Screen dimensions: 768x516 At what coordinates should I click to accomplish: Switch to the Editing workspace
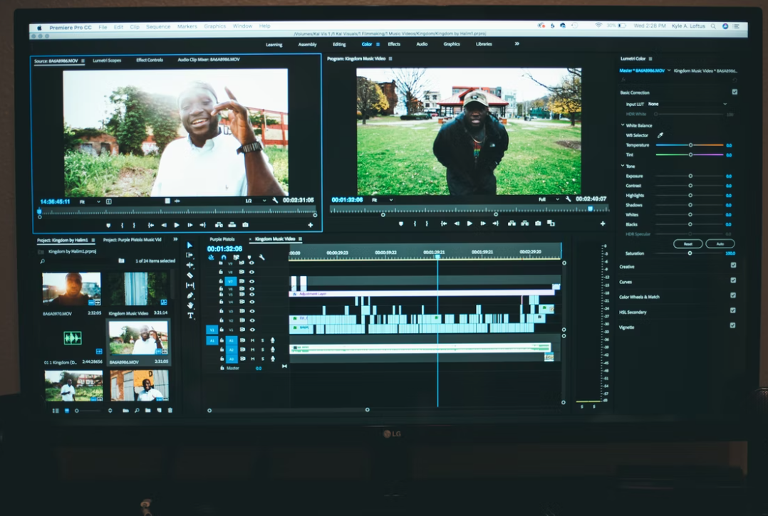point(339,45)
